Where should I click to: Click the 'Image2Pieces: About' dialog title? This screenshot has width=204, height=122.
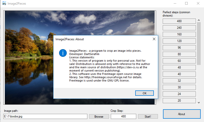coord(70,39)
